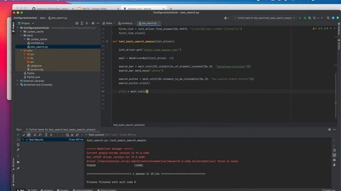341x191 pixels.
Task: Hide the Project tool window
Action: pos(98,23)
